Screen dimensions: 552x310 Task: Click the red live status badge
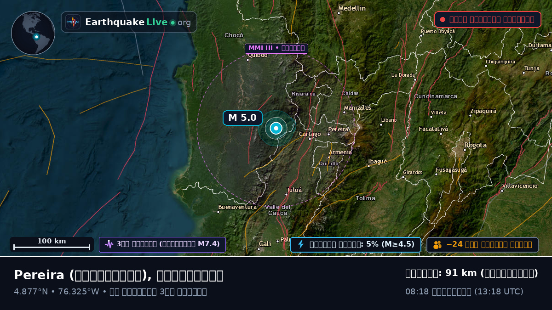coord(488,19)
